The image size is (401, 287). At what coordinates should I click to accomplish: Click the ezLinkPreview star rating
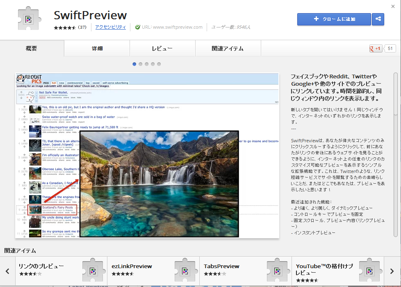pyautogui.click(x=123, y=274)
